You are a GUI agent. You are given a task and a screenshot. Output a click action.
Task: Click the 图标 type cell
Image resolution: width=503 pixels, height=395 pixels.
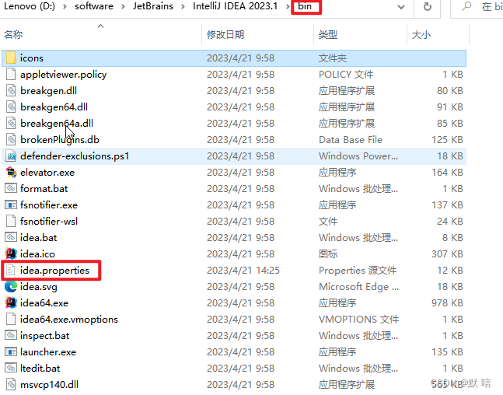coord(328,254)
